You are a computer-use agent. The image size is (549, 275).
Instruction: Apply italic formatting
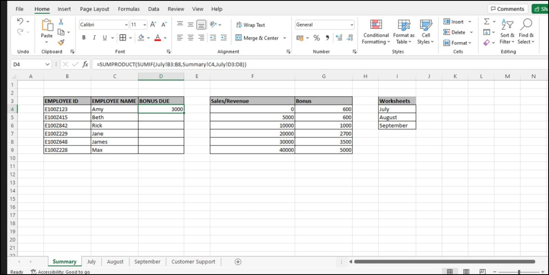coord(94,38)
